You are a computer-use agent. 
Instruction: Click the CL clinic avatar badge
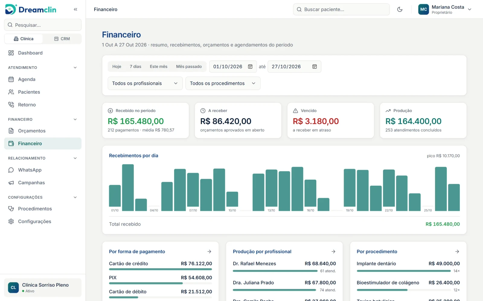(13, 287)
